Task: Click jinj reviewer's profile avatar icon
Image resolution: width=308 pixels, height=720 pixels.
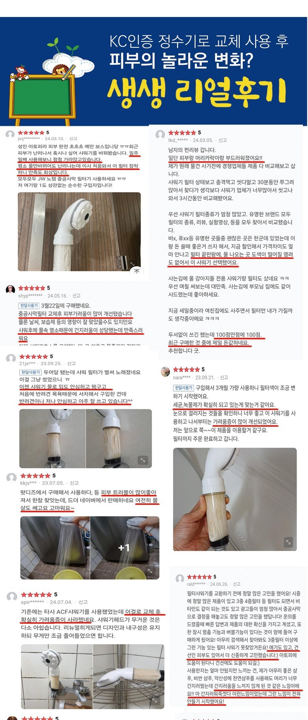Action: coord(10,135)
